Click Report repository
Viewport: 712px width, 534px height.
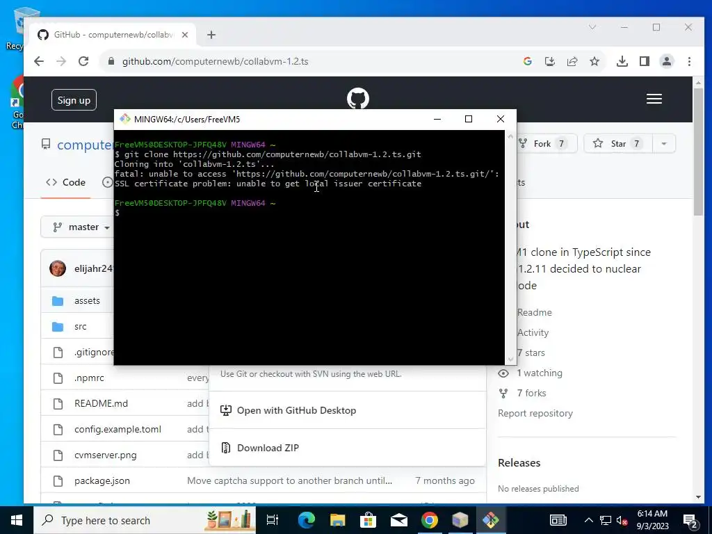tap(535, 414)
